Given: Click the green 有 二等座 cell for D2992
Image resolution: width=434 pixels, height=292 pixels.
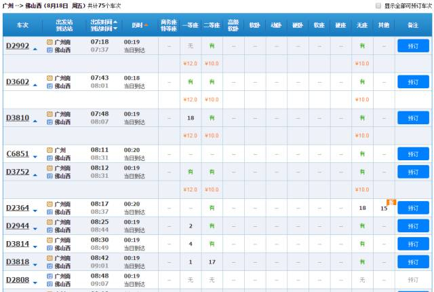Looking at the screenshot, I should pyautogui.click(x=212, y=46).
